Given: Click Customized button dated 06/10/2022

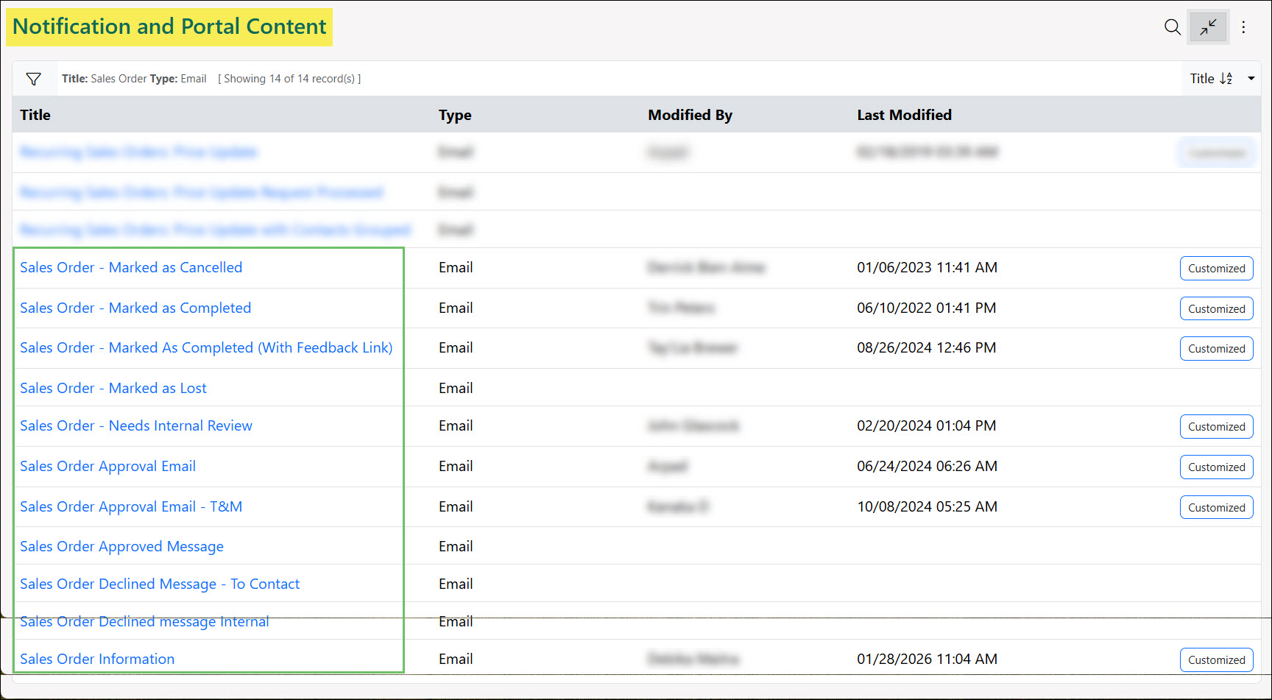Looking at the screenshot, I should point(1216,309).
